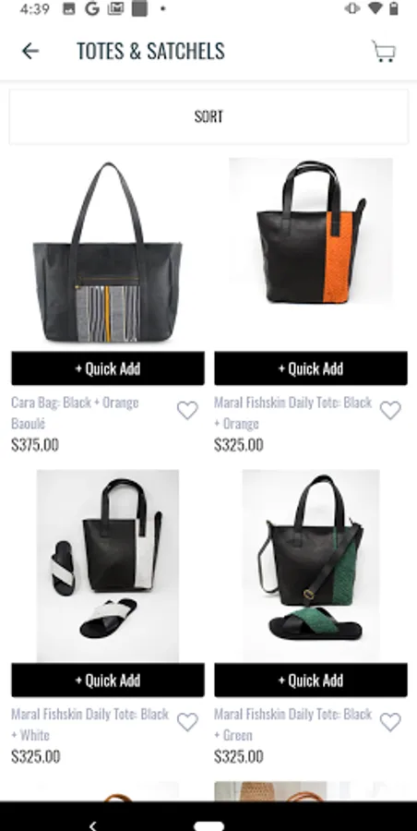Quick Add Black + Orange fishskin tote

click(x=311, y=368)
